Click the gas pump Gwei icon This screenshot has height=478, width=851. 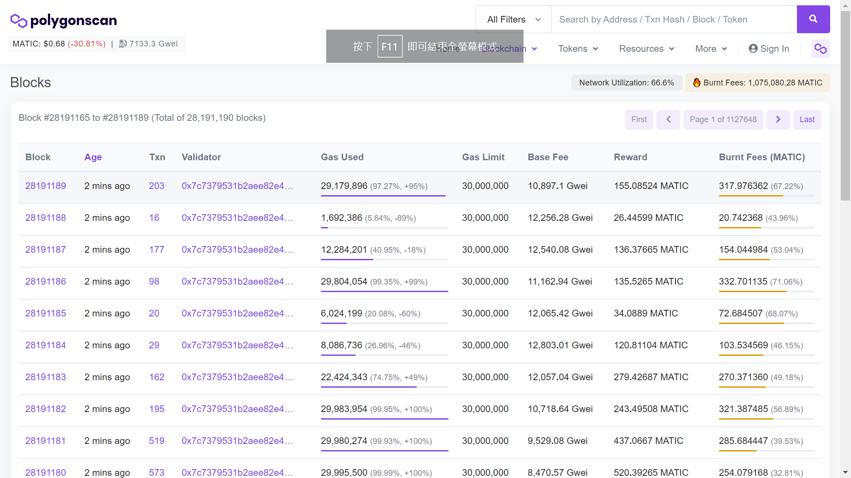tap(123, 44)
